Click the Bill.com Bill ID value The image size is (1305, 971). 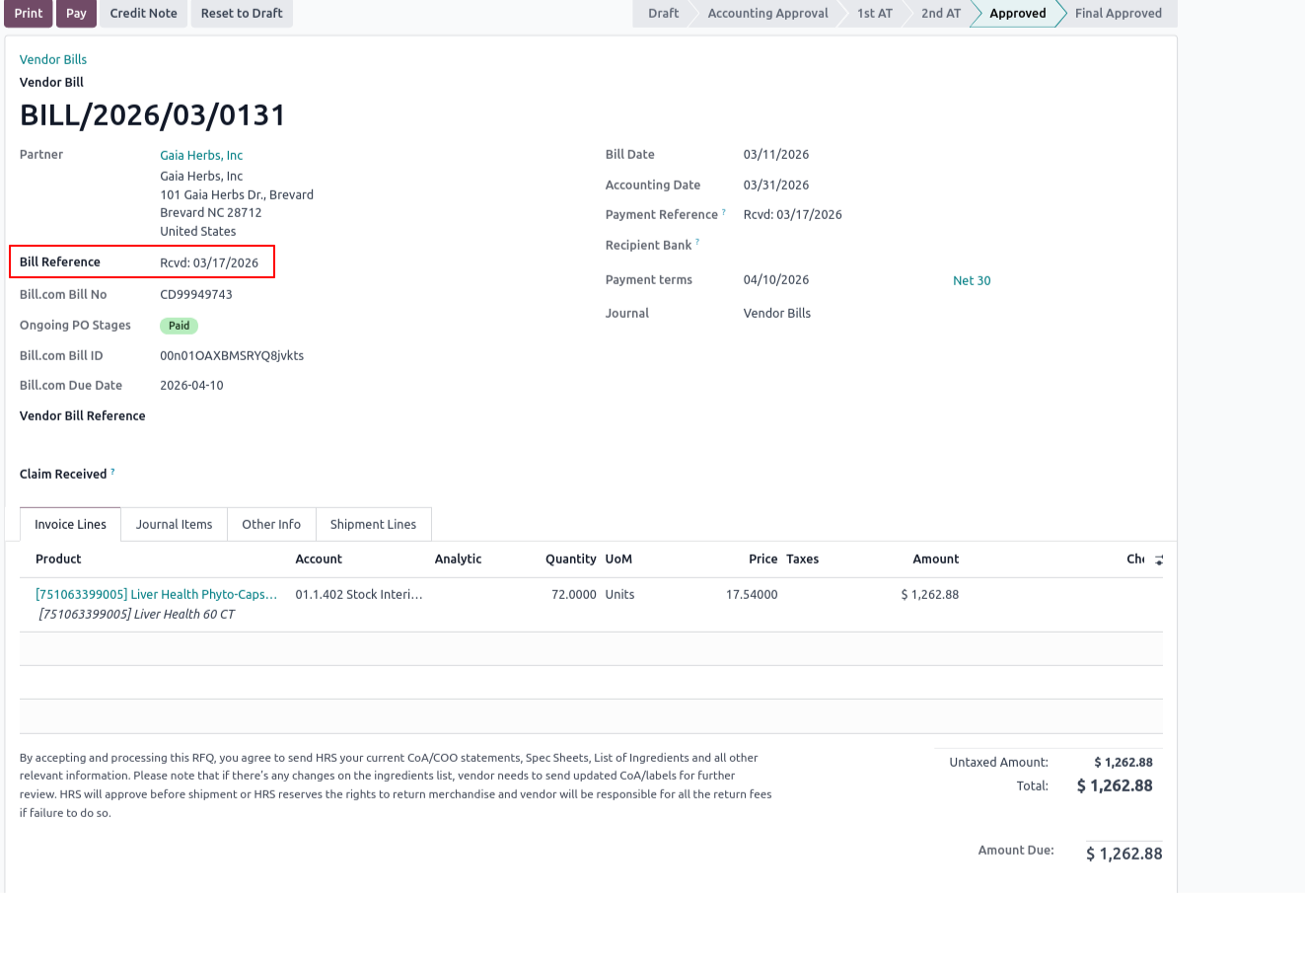[x=232, y=355]
